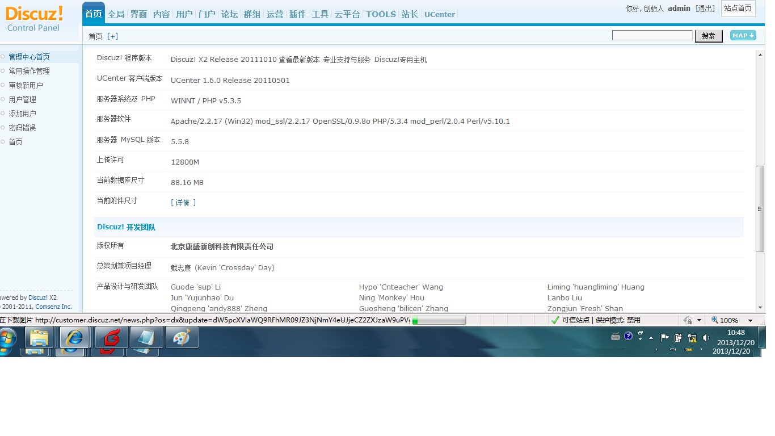
Task: Click the 12800M upload limit value
Action: pyautogui.click(x=185, y=162)
